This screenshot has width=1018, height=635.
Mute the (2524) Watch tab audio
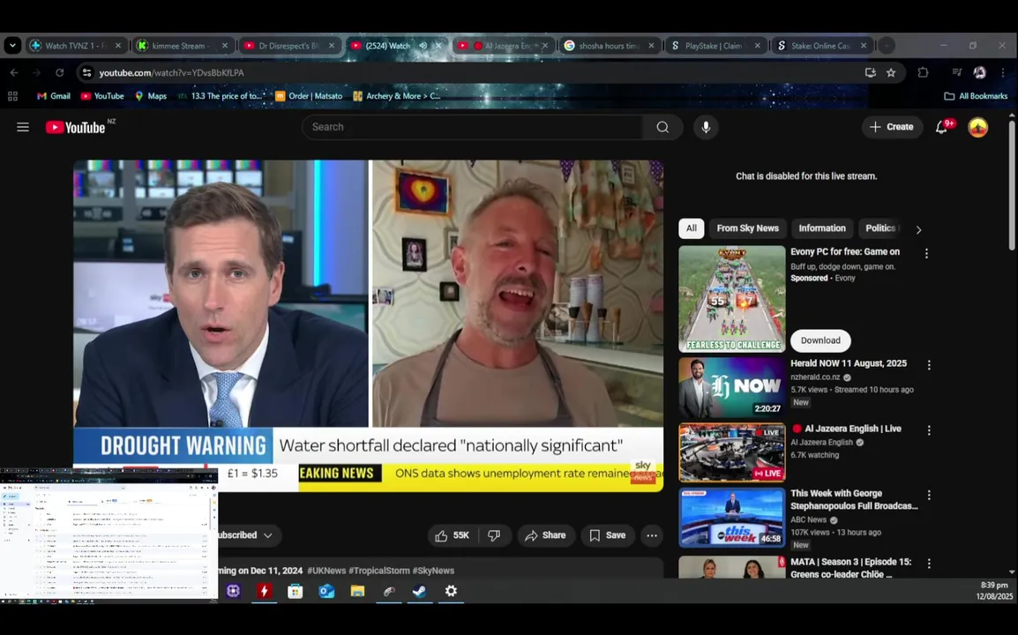pos(423,46)
